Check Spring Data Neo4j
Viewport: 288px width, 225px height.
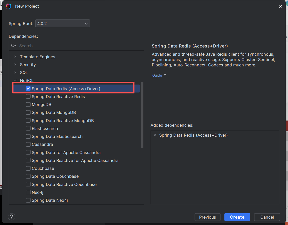(28, 200)
